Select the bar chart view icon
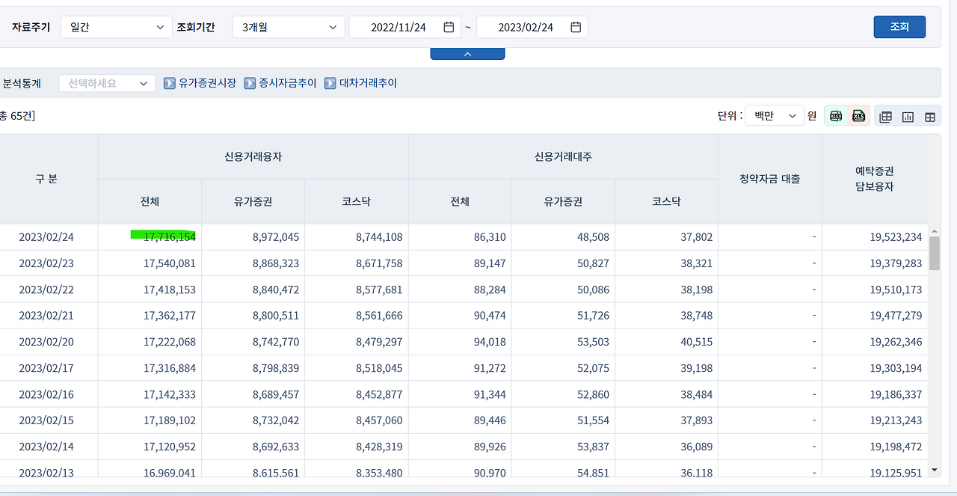This screenshot has height=496, width=957. pos(908,116)
